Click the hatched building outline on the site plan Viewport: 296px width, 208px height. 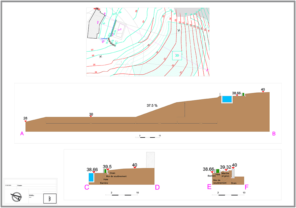click(96, 24)
